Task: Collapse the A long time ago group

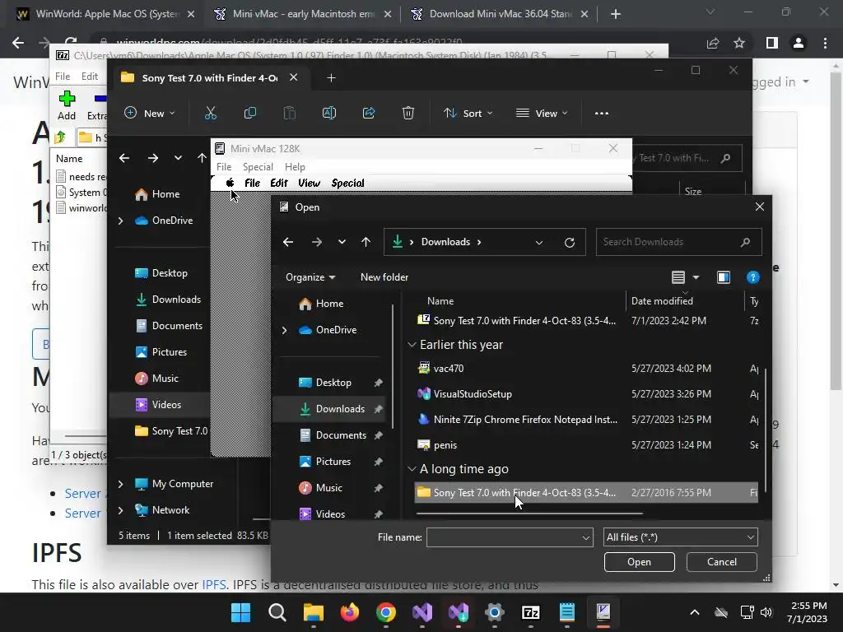Action: 412,469
